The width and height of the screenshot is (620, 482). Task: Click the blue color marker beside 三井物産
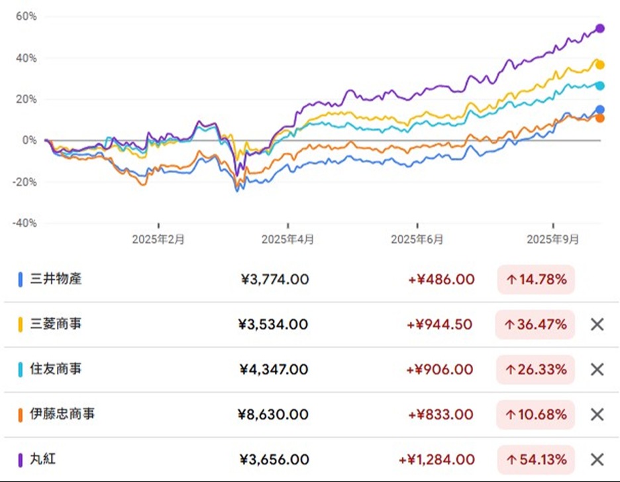point(21,280)
